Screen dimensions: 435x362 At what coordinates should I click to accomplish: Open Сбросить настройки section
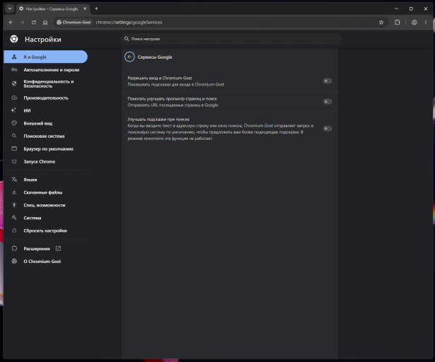coord(46,230)
